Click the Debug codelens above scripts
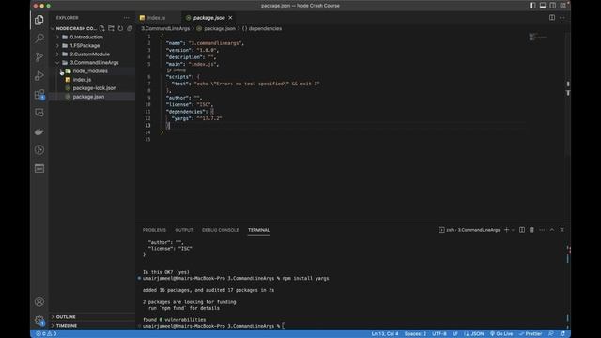Screen dimensions: 601x338 point(177,70)
